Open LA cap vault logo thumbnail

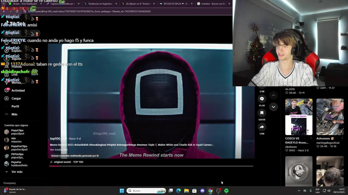pos(299,171)
